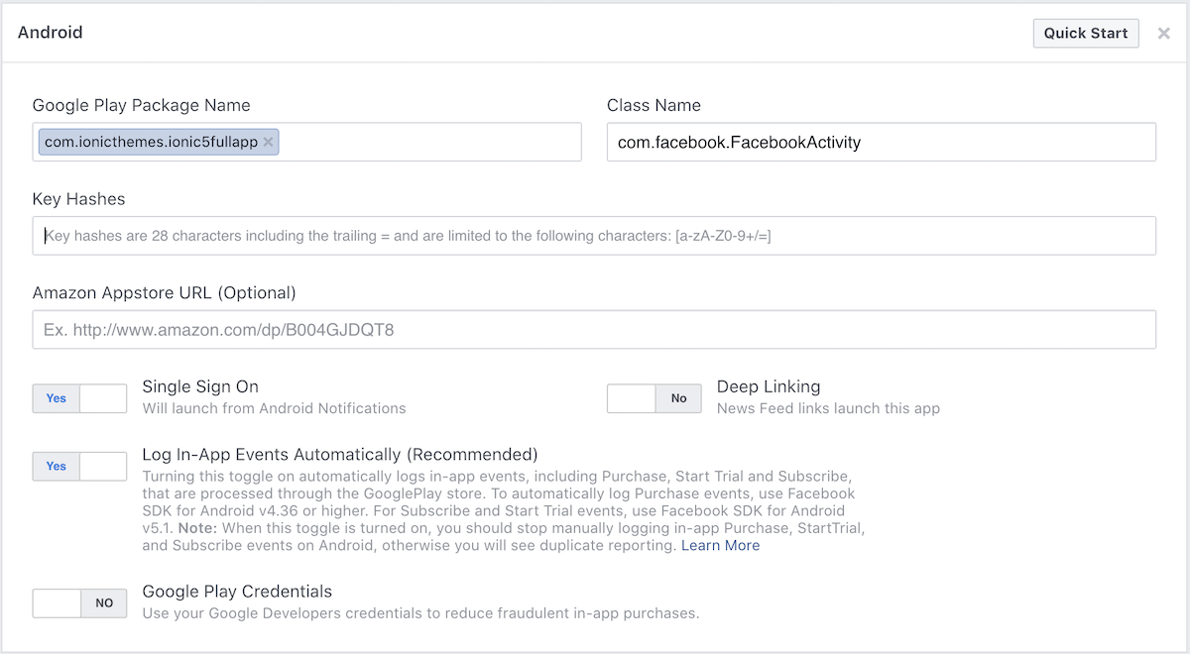
Task: Toggle the Deep Linking switch
Action: coord(654,398)
